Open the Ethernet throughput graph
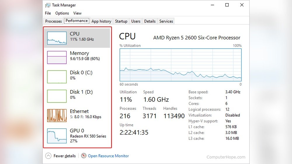This screenshot has height=164, width=292. [x=57, y=115]
